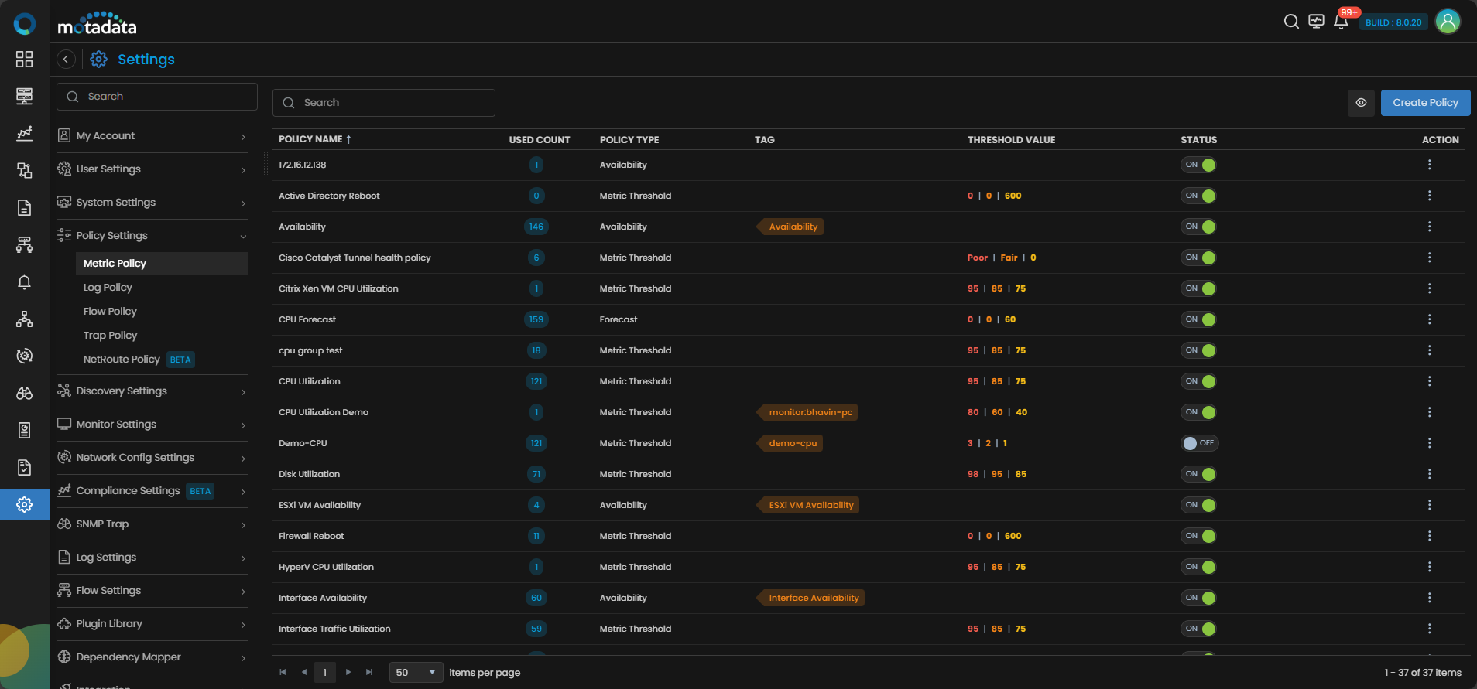Open action menu for Demo-CPU policy
Screen dimensions: 1477x689
(1429, 443)
